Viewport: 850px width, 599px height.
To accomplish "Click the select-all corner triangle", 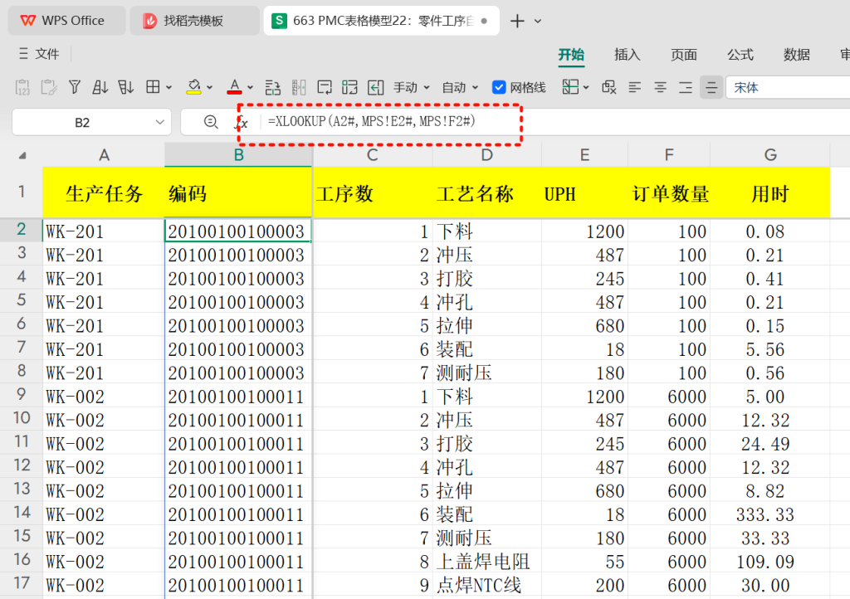I will click(22, 156).
